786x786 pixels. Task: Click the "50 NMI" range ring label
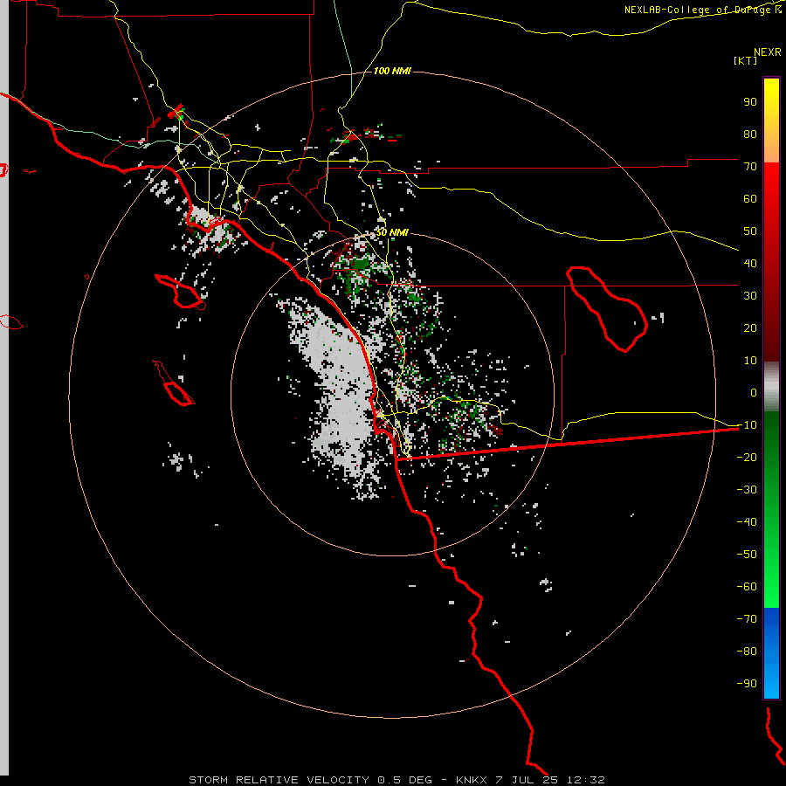point(392,232)
